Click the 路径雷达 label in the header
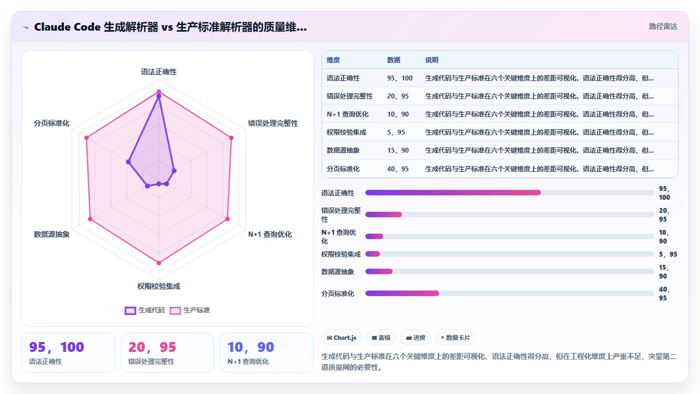The width and height of the screenshot is (700, 394). point(663,26)
